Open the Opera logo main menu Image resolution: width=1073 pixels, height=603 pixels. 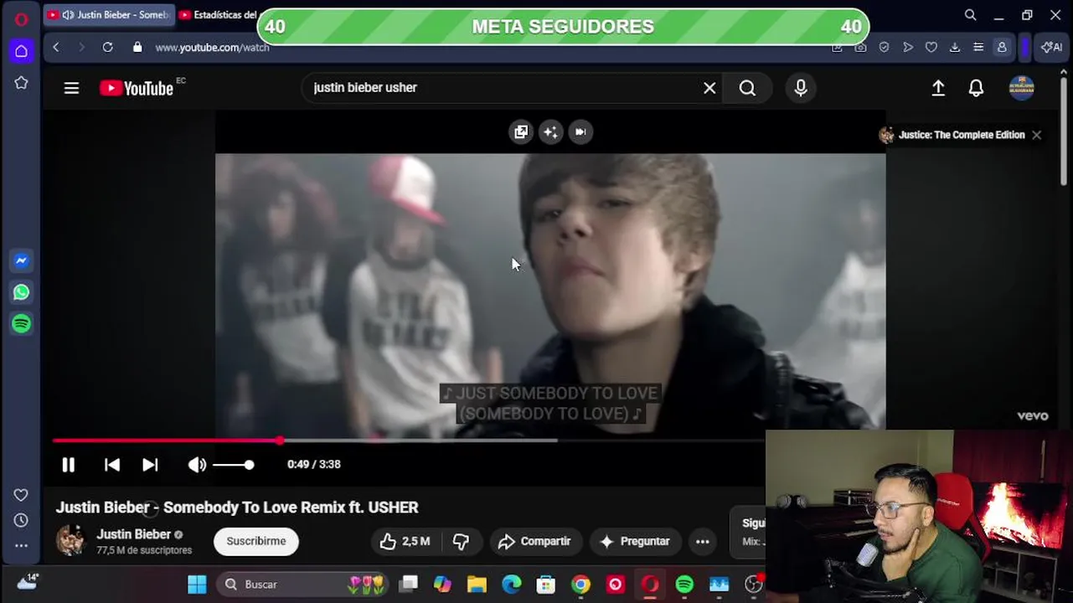pyautogui.click(x=21, y=18)
